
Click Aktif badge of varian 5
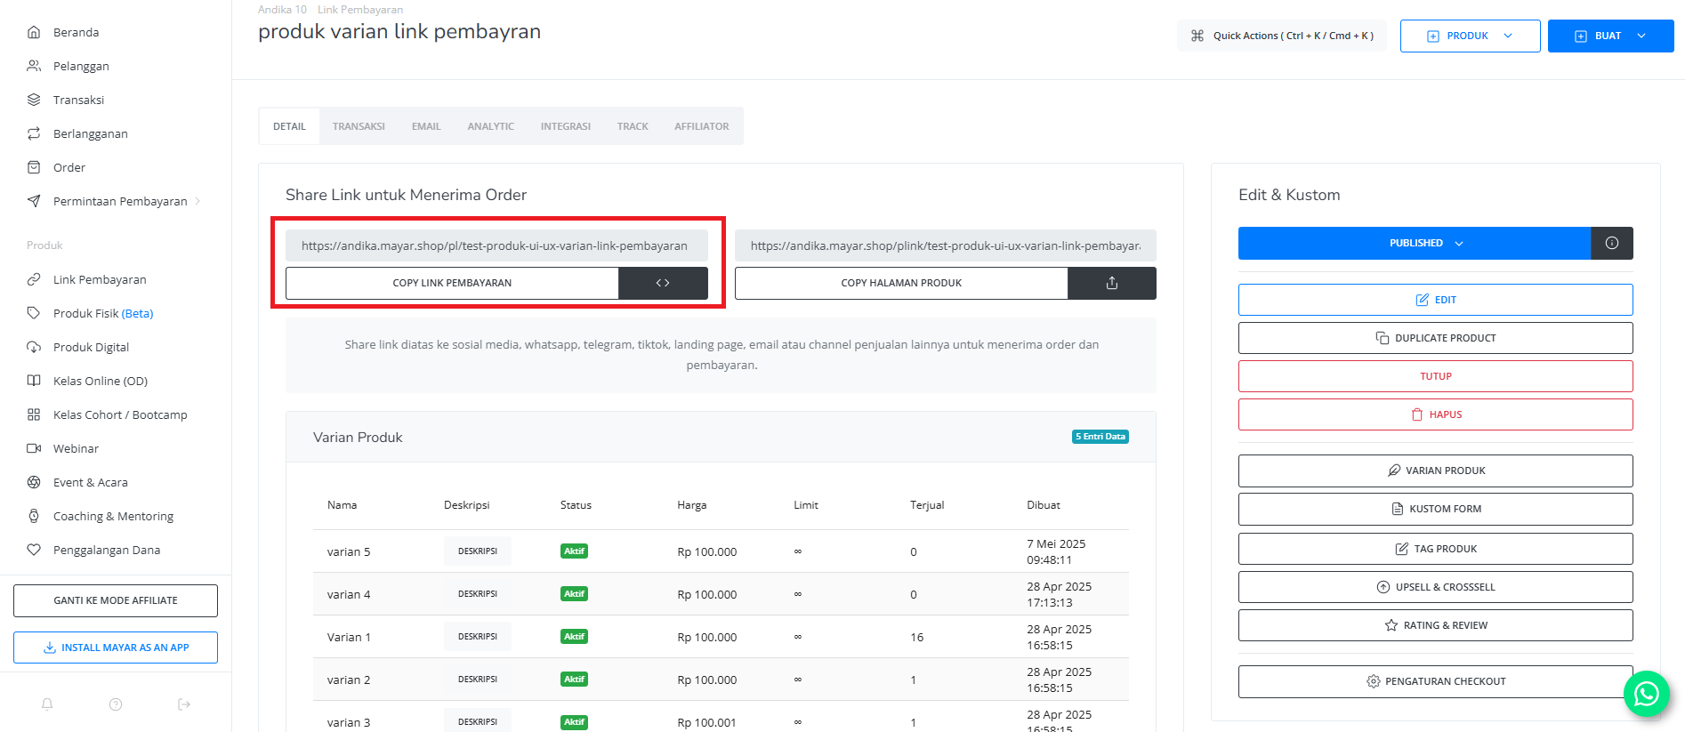(x=574, y=551)
